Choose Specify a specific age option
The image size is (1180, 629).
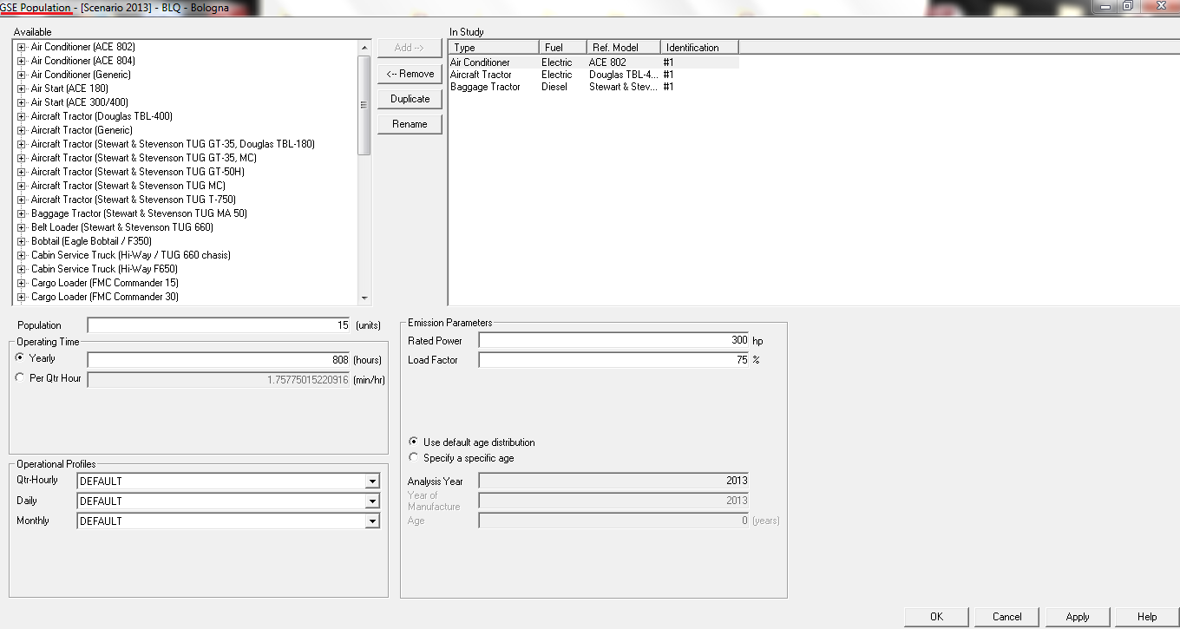(413, 457)
